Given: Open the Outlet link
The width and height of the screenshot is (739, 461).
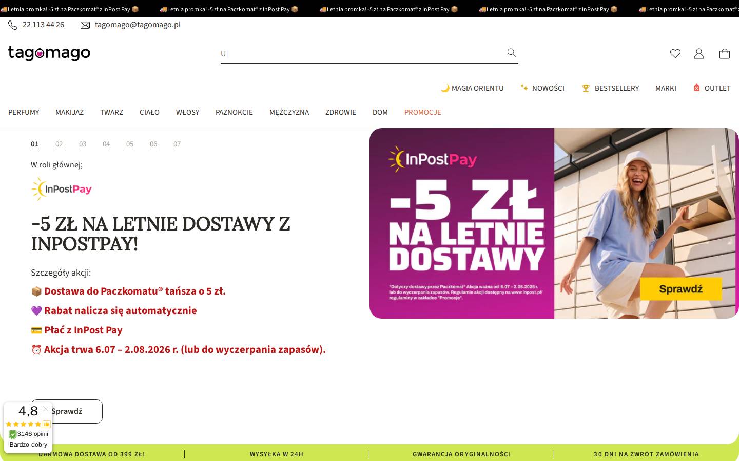Looking at the screenshot, I should (717, 88).
